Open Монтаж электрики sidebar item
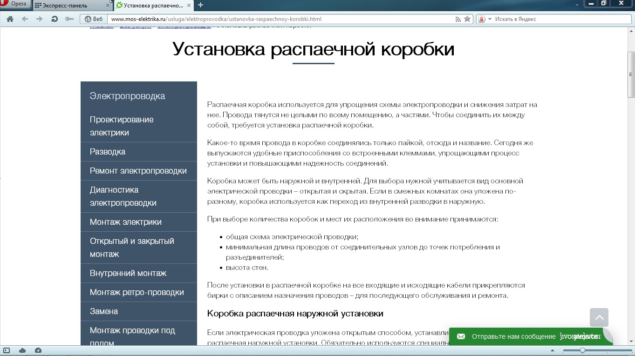 click(139, 222)
